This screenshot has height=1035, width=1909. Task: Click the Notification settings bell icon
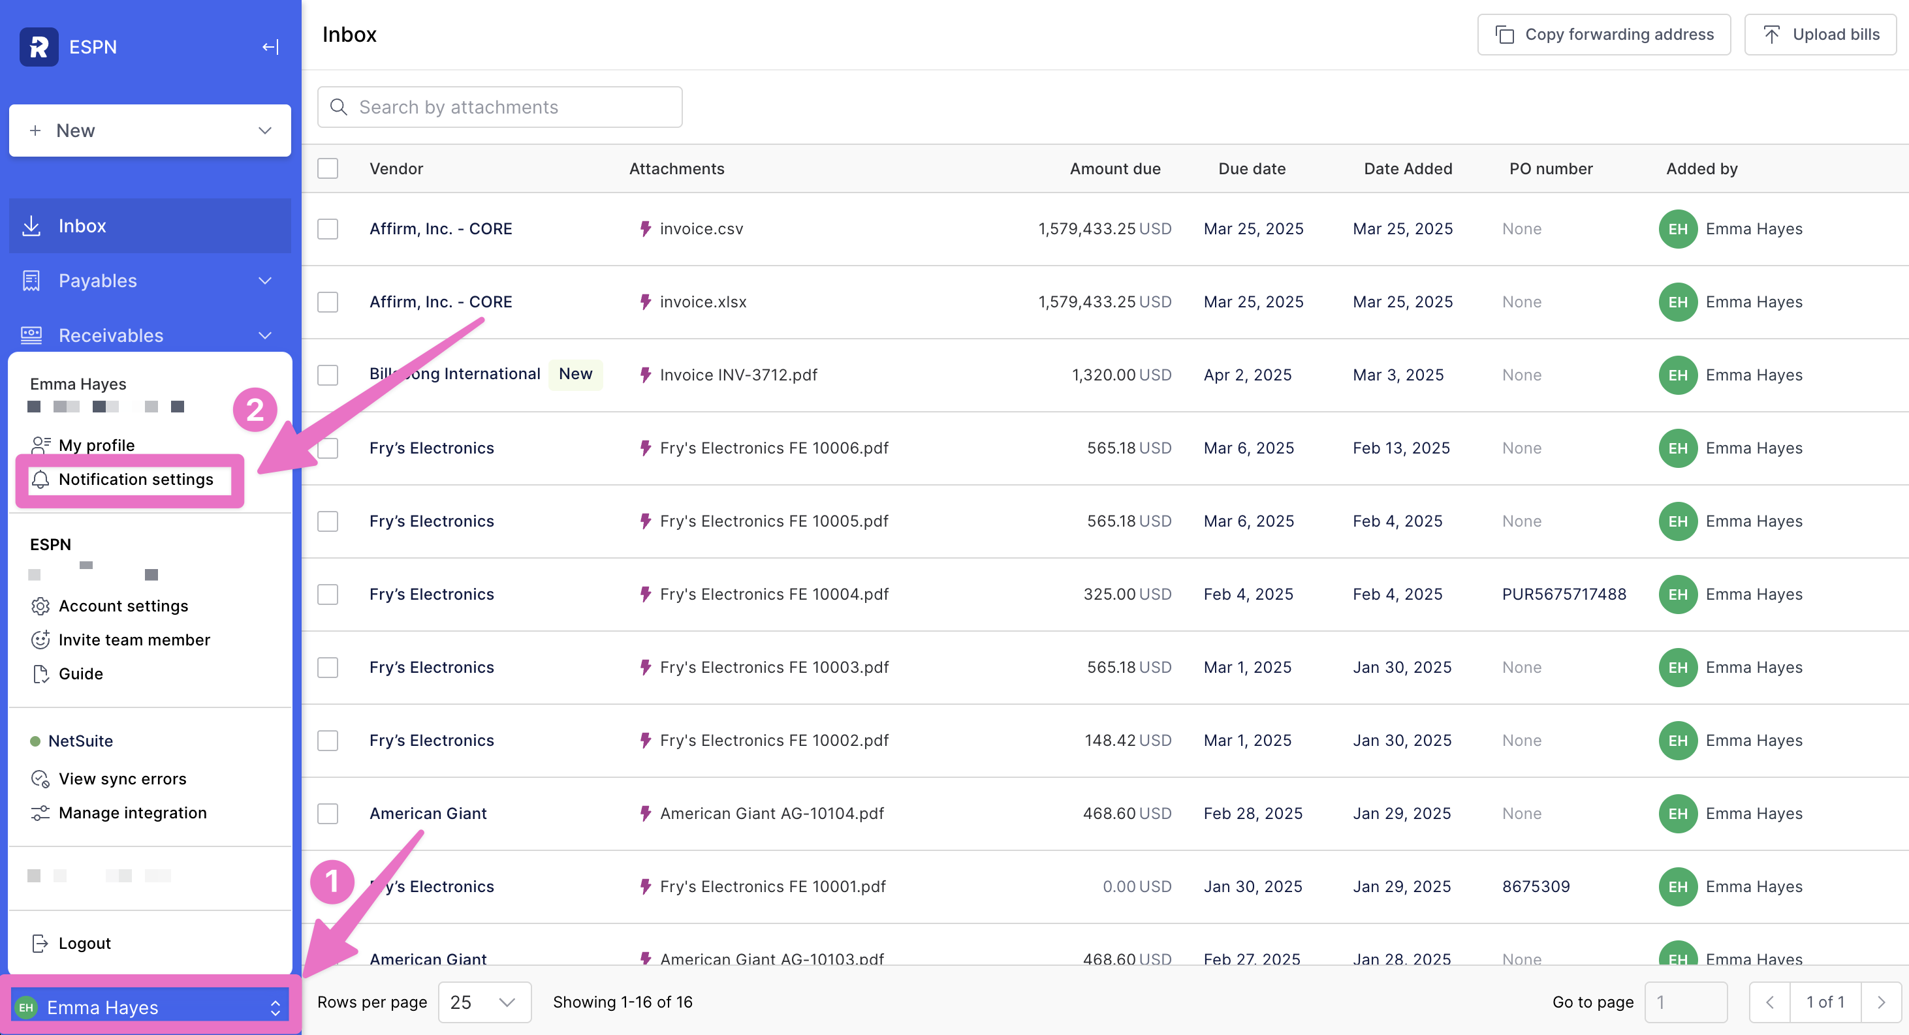click(x=40, y=480)
